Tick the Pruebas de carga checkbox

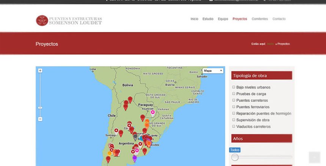(234, 94)
